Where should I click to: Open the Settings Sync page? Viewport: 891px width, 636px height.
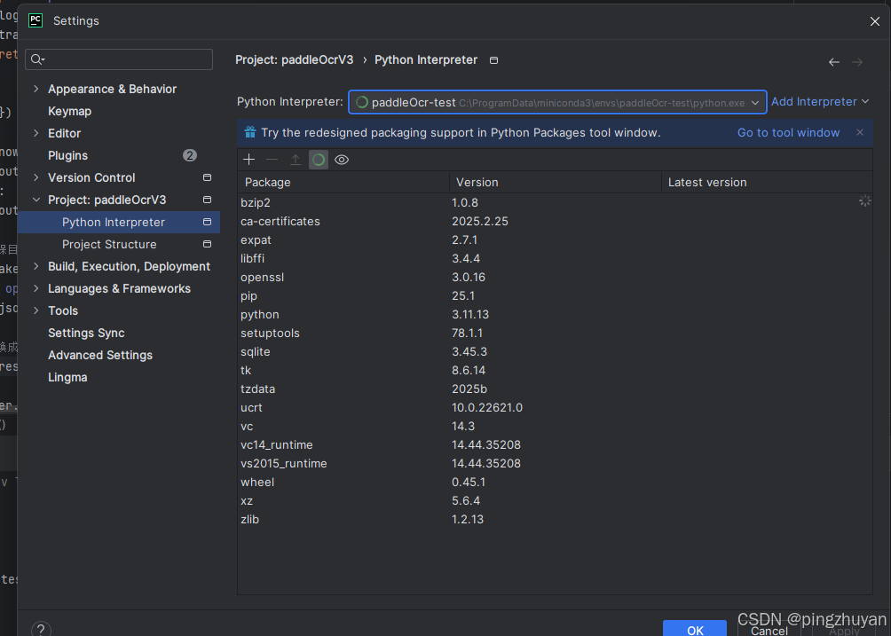(x=86, y=333)
